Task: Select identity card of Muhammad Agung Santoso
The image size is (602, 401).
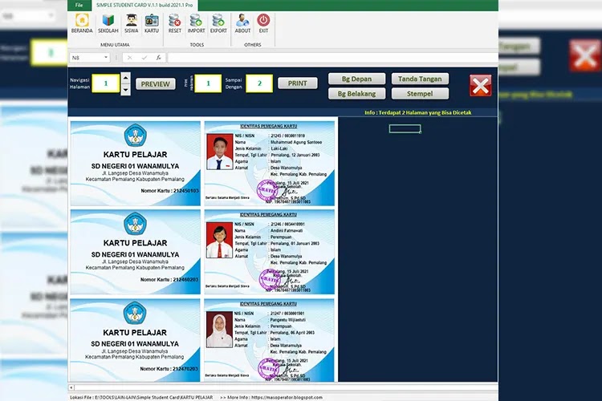Action: (270, 164)
